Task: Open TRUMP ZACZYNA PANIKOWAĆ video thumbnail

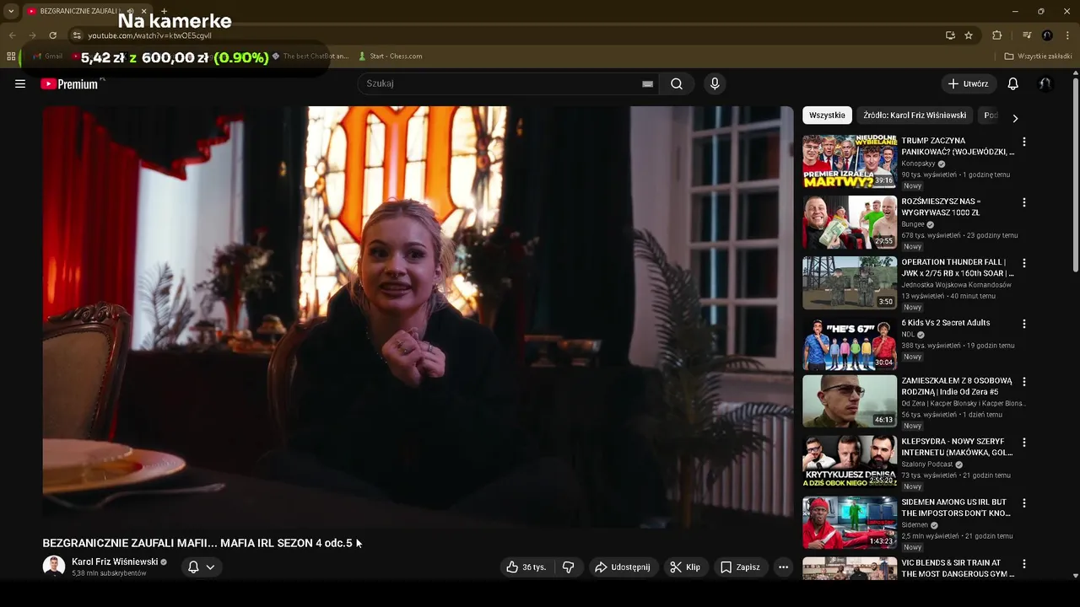Action: (850, 161)
